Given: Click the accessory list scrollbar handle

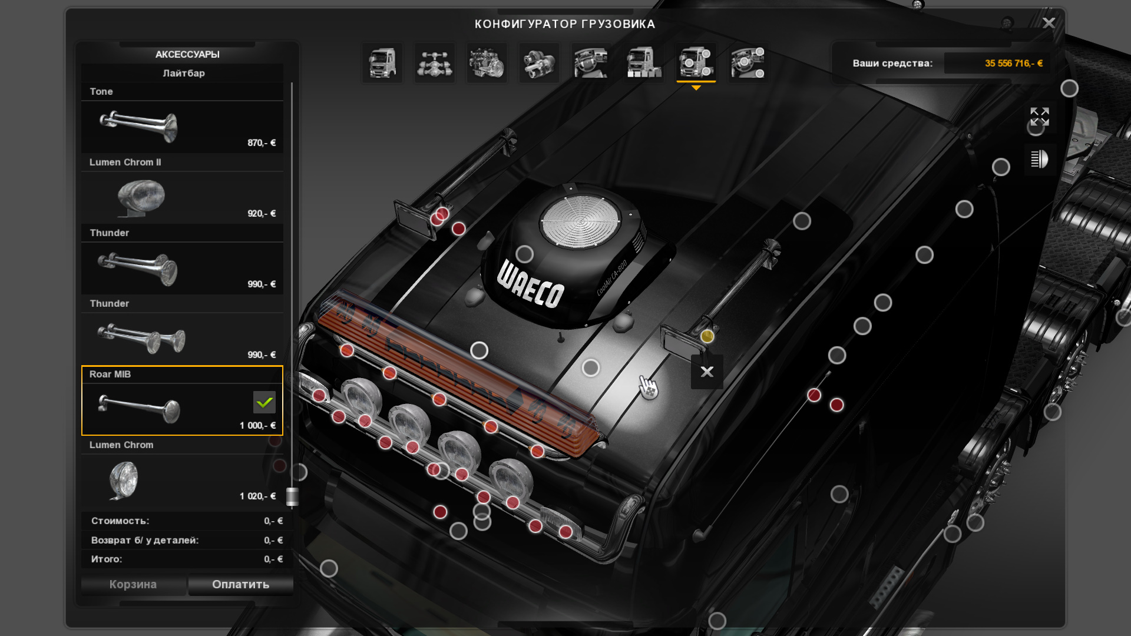Looking at the screenshot, I should pos(292,496).
